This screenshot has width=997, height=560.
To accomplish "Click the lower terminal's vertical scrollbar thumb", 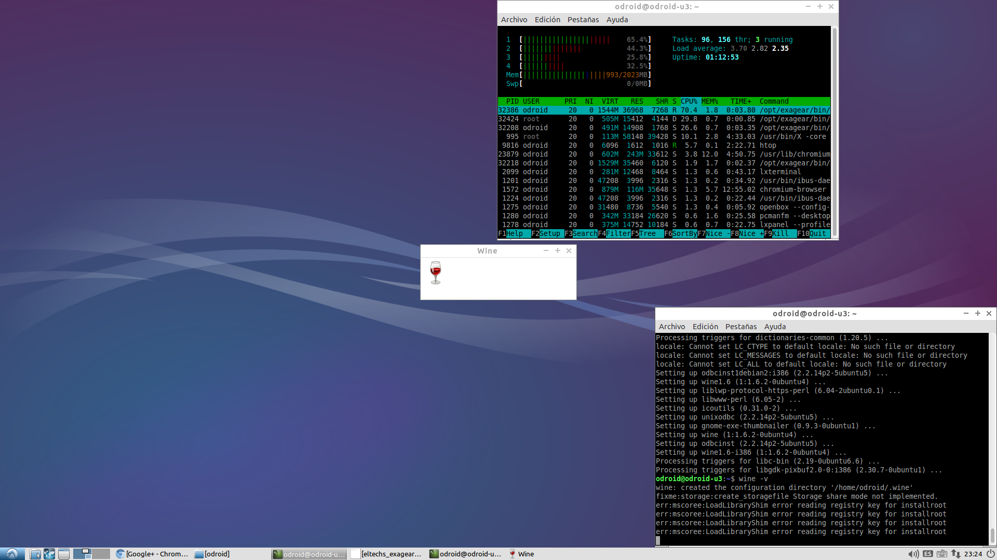I will pos(992,536).
